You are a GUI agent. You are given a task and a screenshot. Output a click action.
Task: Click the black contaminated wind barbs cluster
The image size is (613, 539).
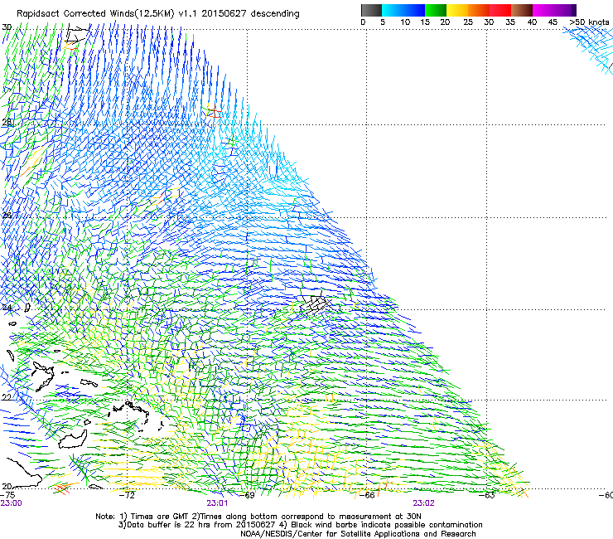pyautogui.click(x=316, y=303)
